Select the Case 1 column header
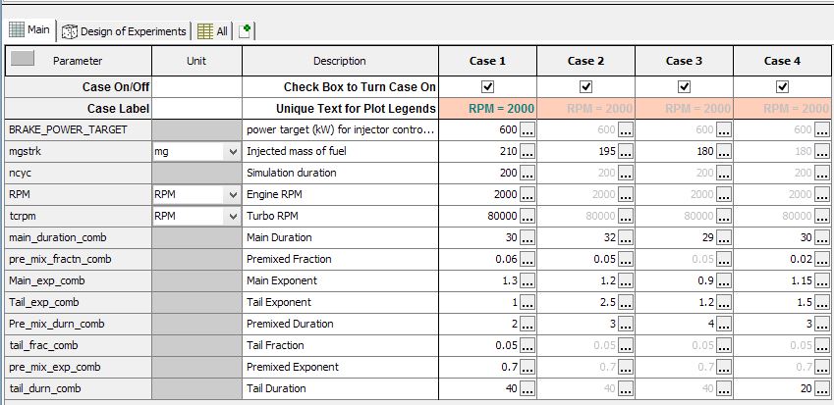Image resolution: width=834 pixels, height=405 pixels. (488, 61)
